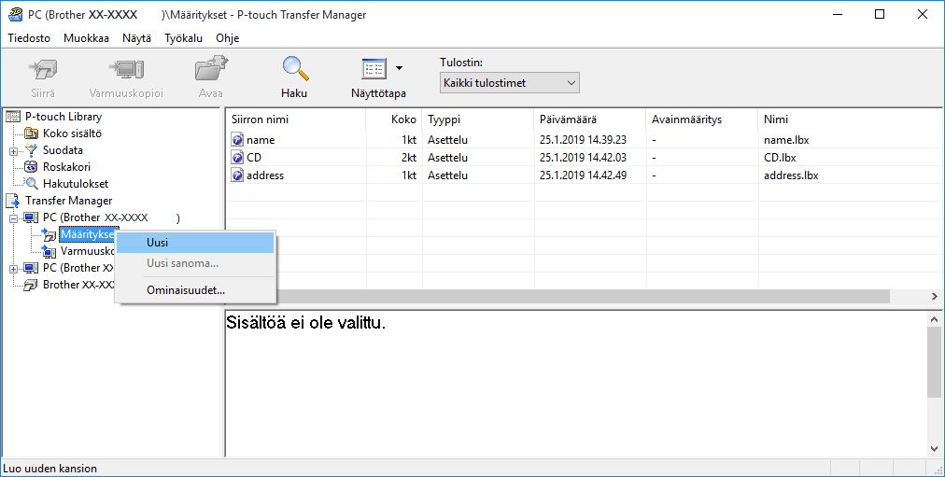Image resolution: width=945 pixels, height=477 pixels.
Task: Sort by the Tyyppi column header
Action: [478, 119]
